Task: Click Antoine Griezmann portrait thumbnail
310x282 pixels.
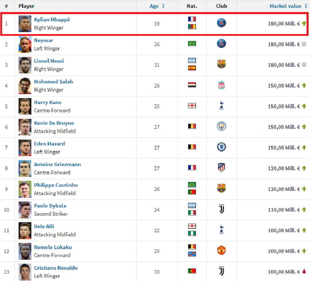Action: [x=25, y=168]
